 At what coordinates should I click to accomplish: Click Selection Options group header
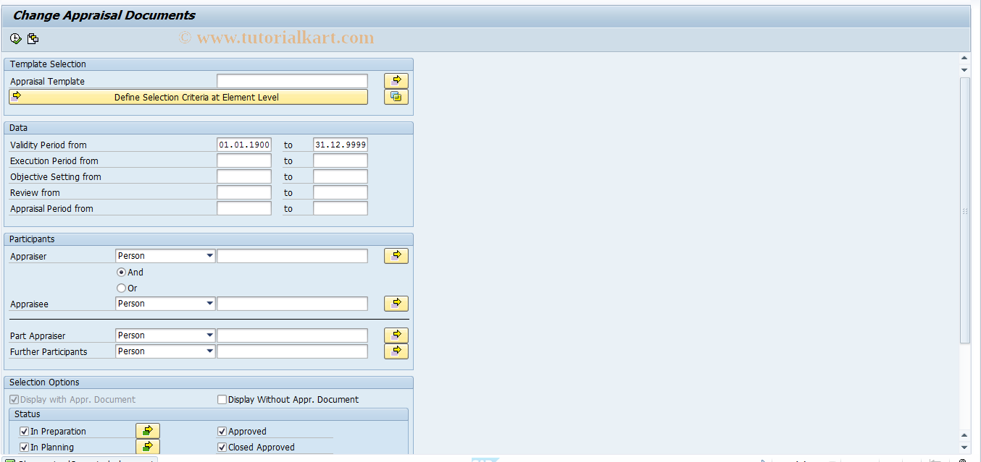pyautogui.click(x=209, y=382)
